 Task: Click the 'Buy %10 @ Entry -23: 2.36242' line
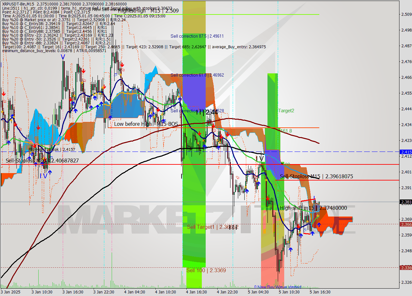[x=58, y=35]
